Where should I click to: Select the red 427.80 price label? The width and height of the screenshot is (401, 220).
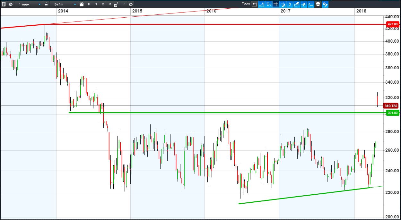(393, 24)
